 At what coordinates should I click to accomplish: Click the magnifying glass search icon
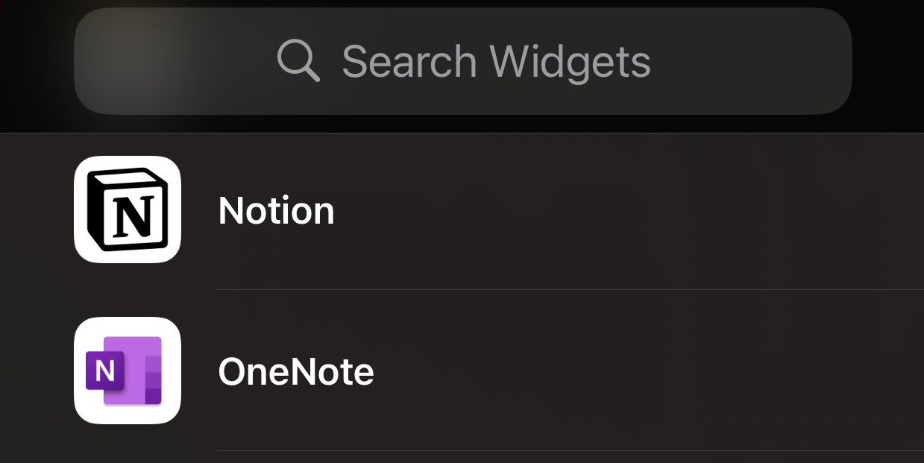[298, 60]
